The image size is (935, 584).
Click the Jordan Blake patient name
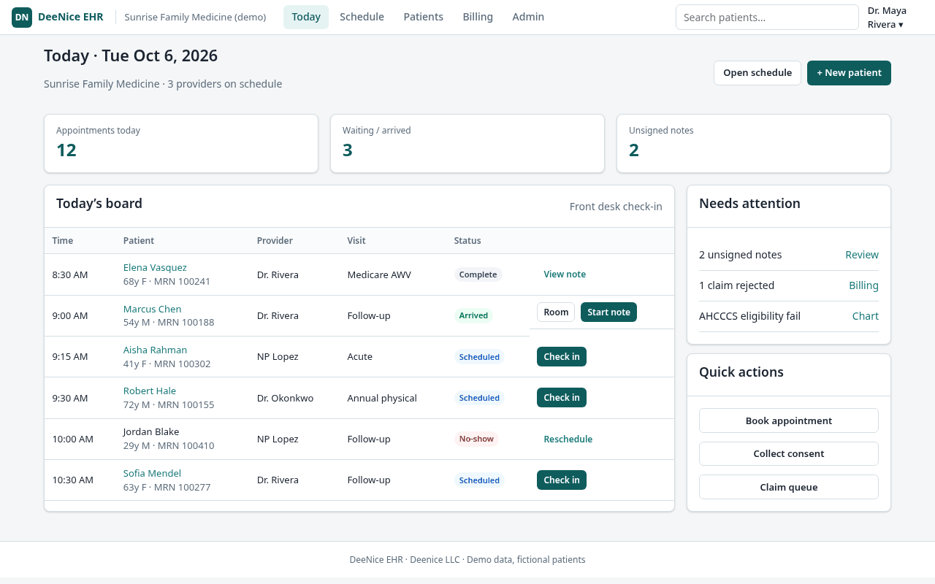(151, 431)
